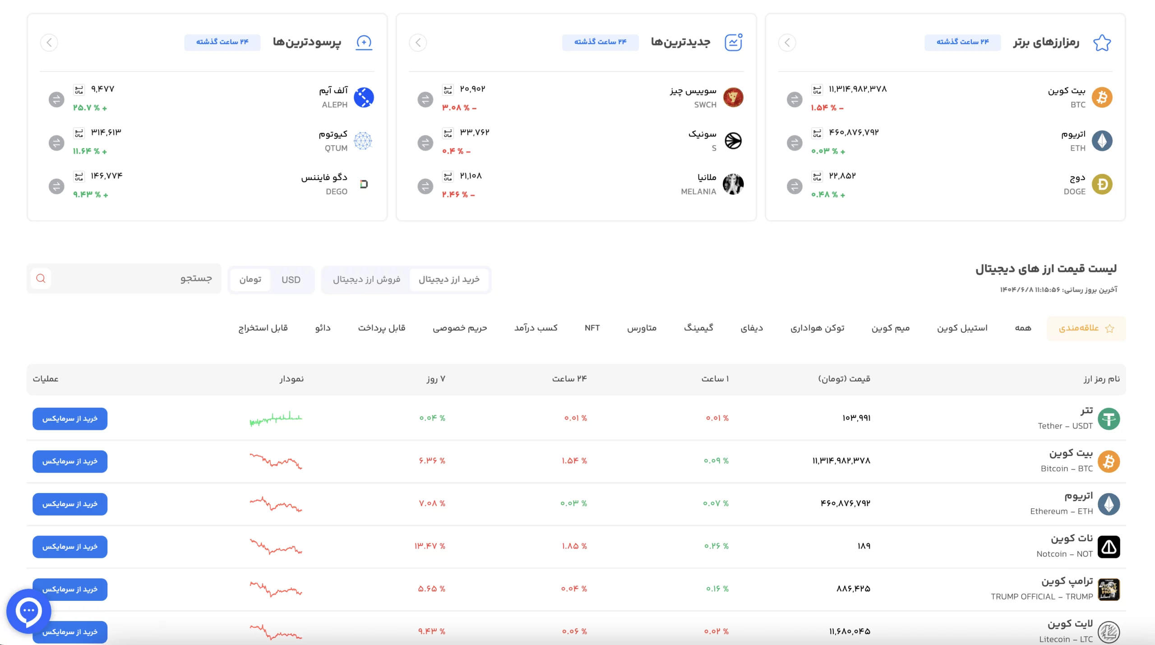Screen dimensions: 1155x645
Task: Open the NFT category tab
Action: pyautogui.click(x=592, y=328)
